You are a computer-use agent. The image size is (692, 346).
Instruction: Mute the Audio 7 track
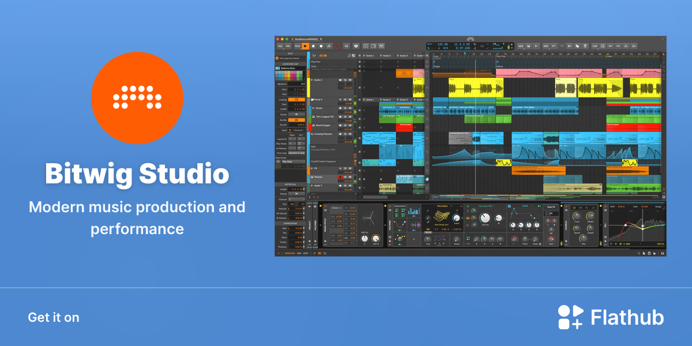(x=350, y=186)
